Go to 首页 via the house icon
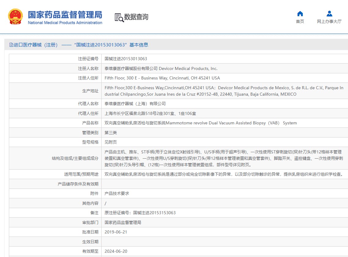Image resolution: width=348 pixels, height=257 pixels. (300, 14)
